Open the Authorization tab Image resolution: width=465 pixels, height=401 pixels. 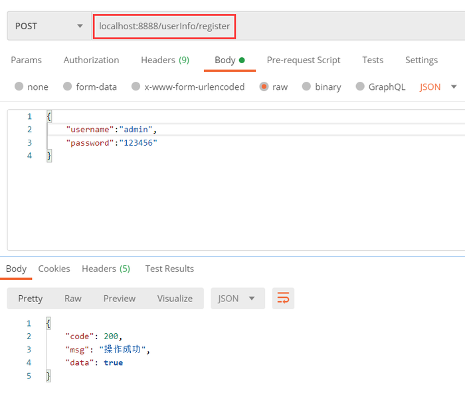pyautogui.click(x=91, y=60)
